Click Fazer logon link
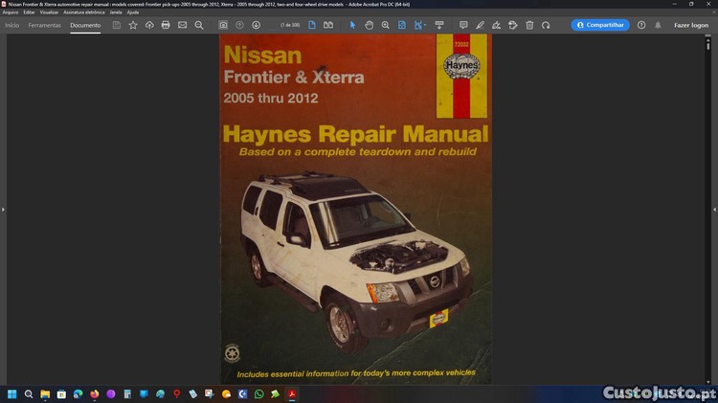The height and width of the screenshot is (403, 718). pos(690,25)
